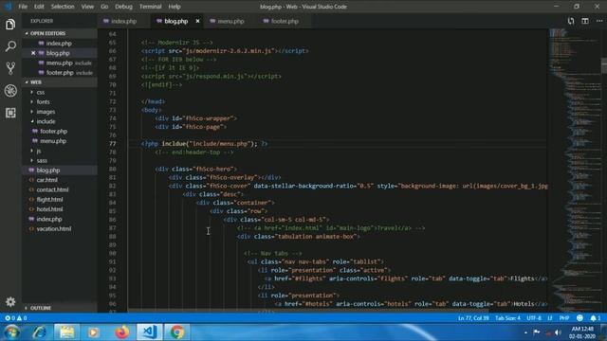Open the Debug menu
This screenshot has height=341, width=607.
pos(124,7)
